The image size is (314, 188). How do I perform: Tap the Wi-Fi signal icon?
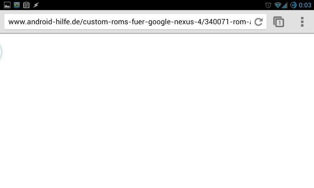coord(278,5)
